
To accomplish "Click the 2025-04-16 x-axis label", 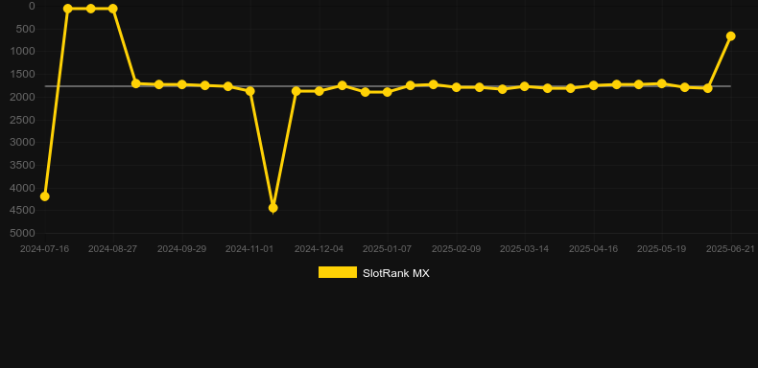I will 594,249.
